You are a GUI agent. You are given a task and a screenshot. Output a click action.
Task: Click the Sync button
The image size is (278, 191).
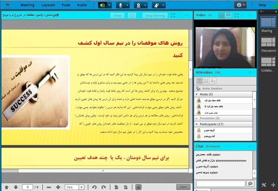pyautogui.click(x=183, y=187)
